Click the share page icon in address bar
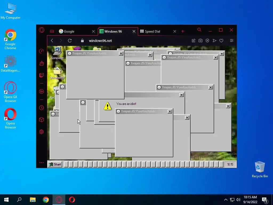Image resolution: width=273 pixels, height=205 pixels. [x=194, y=41]
